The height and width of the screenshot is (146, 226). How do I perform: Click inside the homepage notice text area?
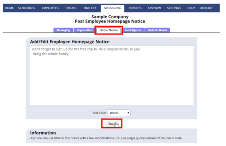111,81
